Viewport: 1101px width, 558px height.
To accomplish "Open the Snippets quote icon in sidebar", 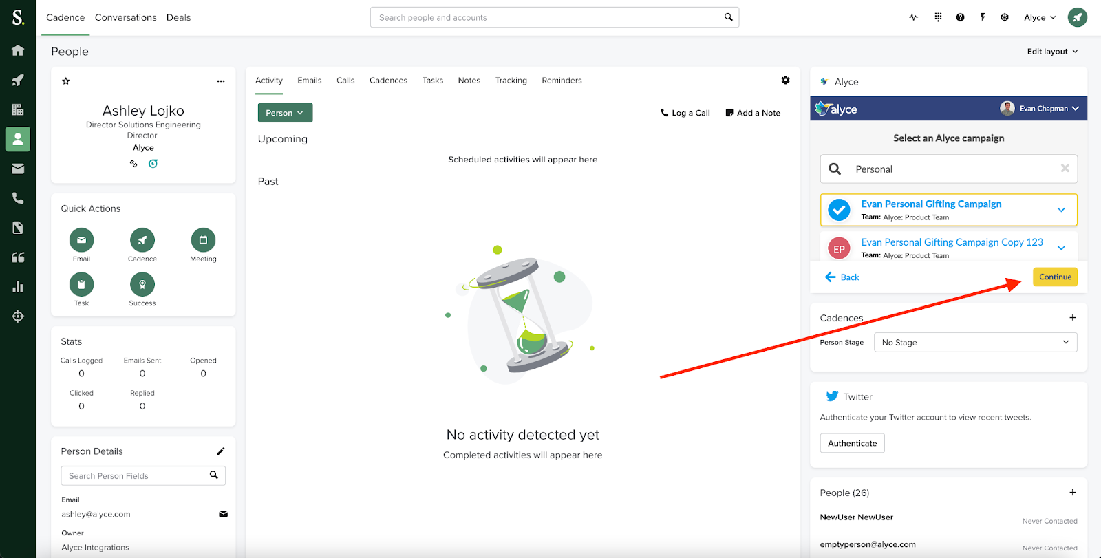I will click(x=18, y=257).
